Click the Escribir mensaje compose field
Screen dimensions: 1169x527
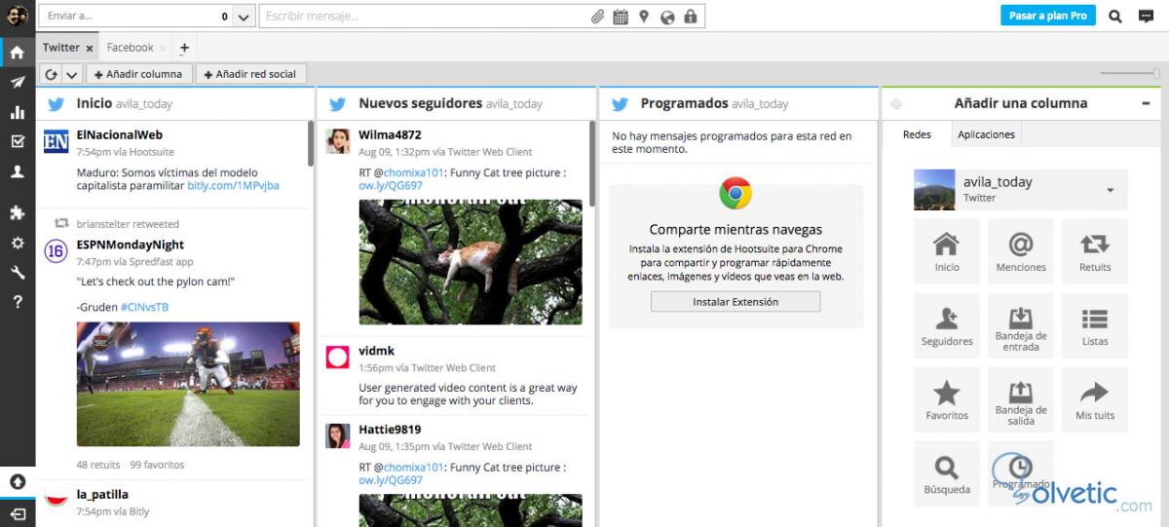click(425, 17)
